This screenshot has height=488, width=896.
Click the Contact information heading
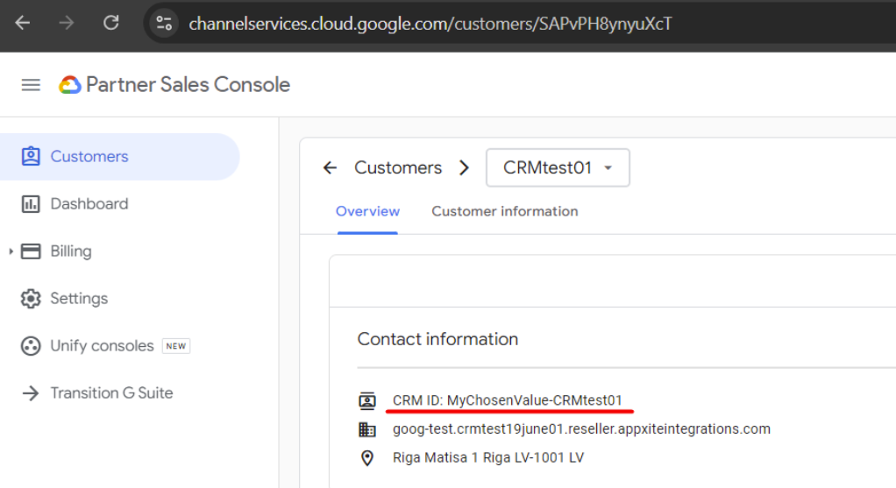point(437,339)
